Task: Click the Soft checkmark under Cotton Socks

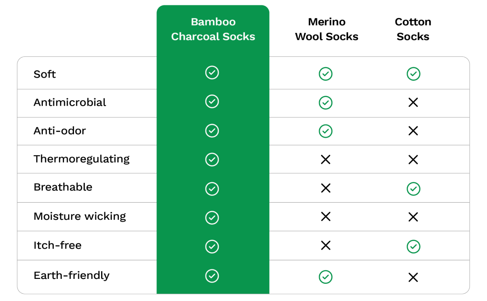Action: [413, 74]
